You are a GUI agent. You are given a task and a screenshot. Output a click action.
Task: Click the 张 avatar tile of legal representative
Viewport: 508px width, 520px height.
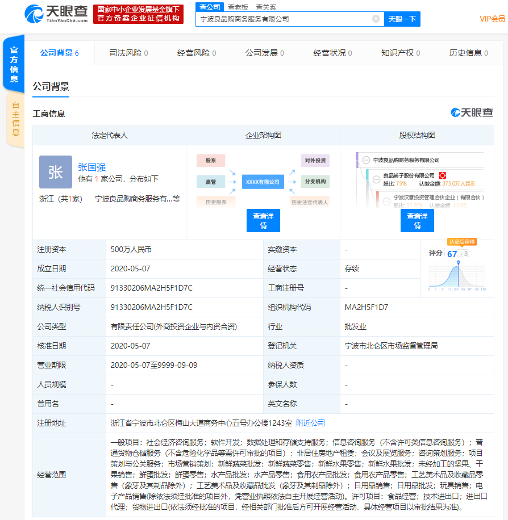pyautogui.click(x=56, y=172)
